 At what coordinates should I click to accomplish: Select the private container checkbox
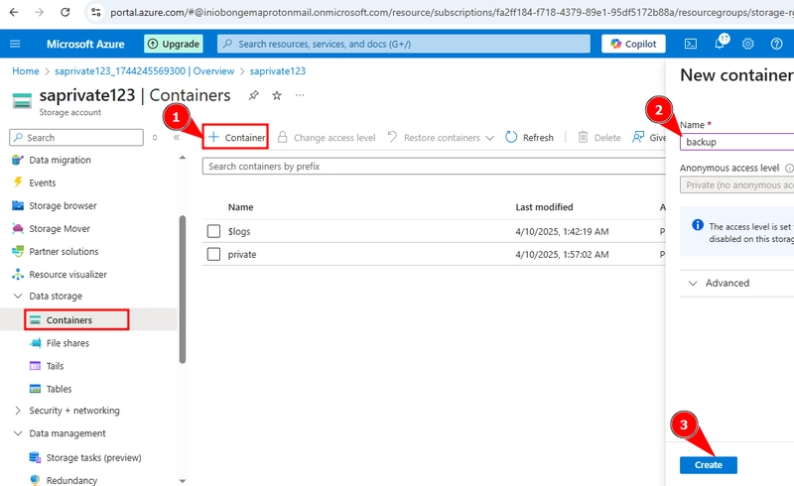pyautogui.click(x=213, y=254)
